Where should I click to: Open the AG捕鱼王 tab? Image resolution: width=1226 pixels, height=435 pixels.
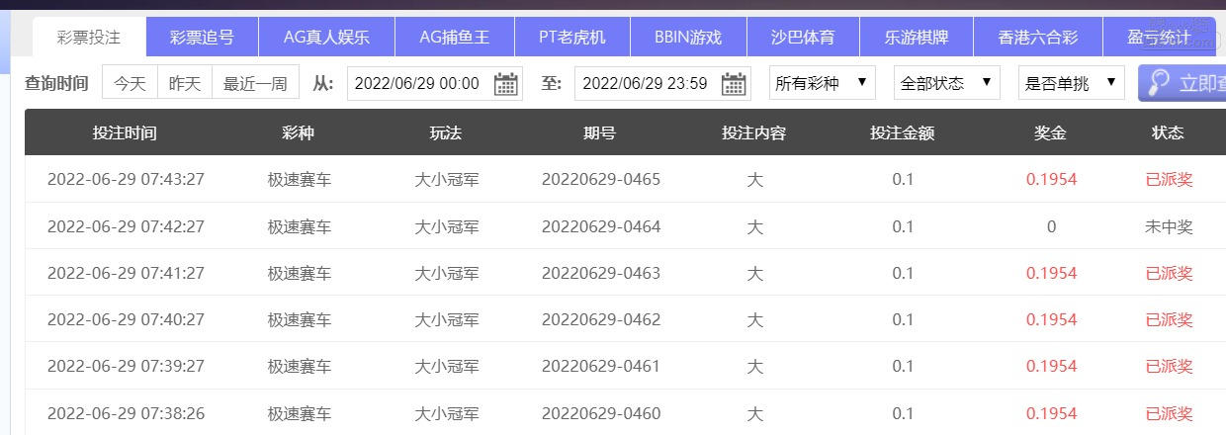pos(454,38)
